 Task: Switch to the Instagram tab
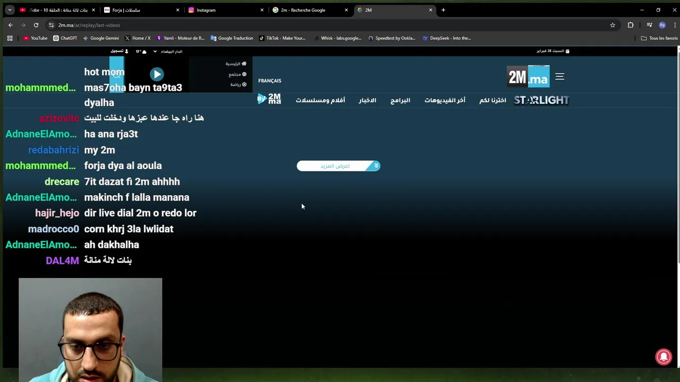pos(225,10)
